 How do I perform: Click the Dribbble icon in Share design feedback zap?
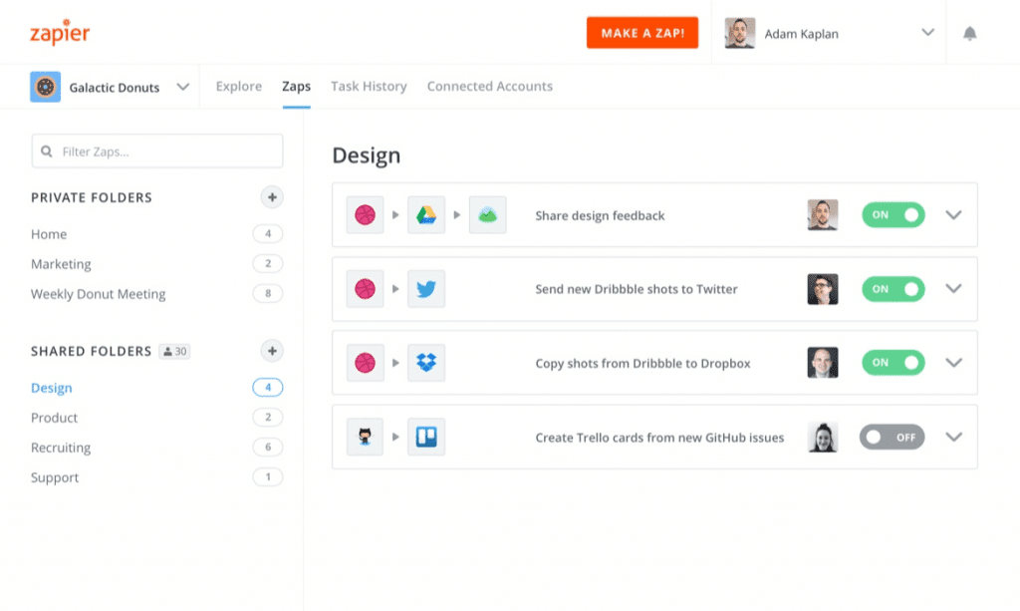point(365,214)
